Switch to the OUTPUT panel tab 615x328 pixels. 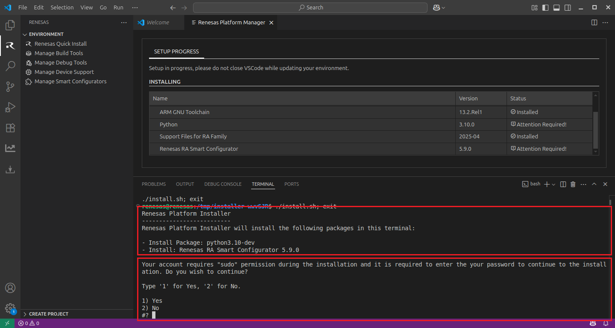click(x=185, y=184)
